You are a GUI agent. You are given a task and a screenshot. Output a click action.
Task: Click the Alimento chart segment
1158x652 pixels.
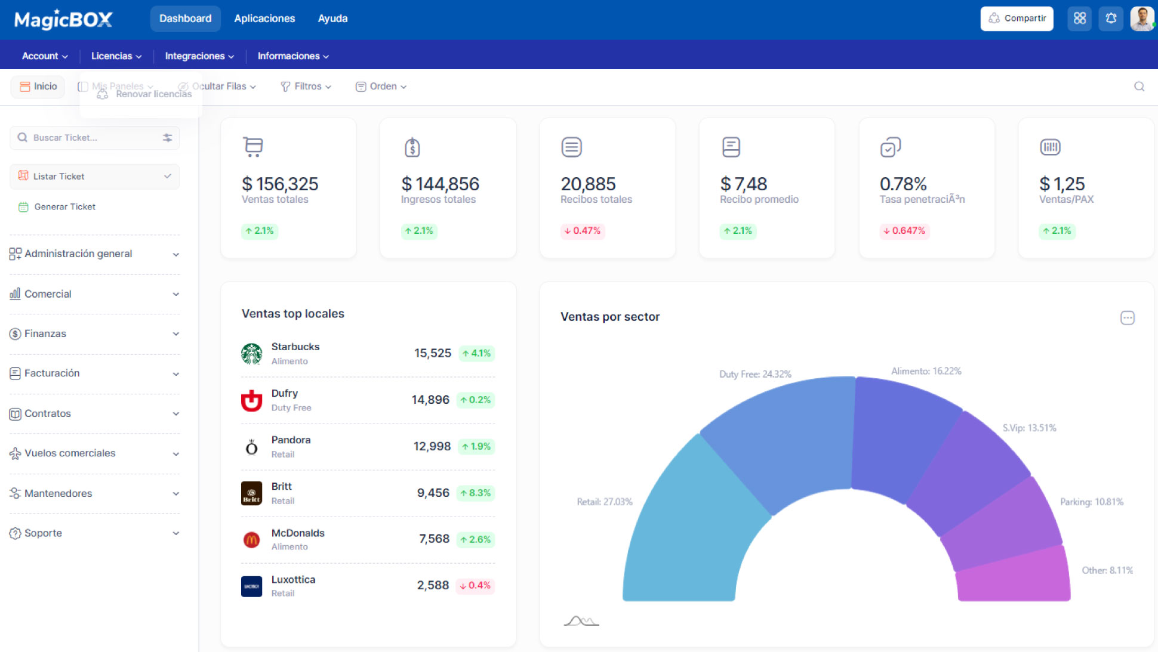point(901,438)
